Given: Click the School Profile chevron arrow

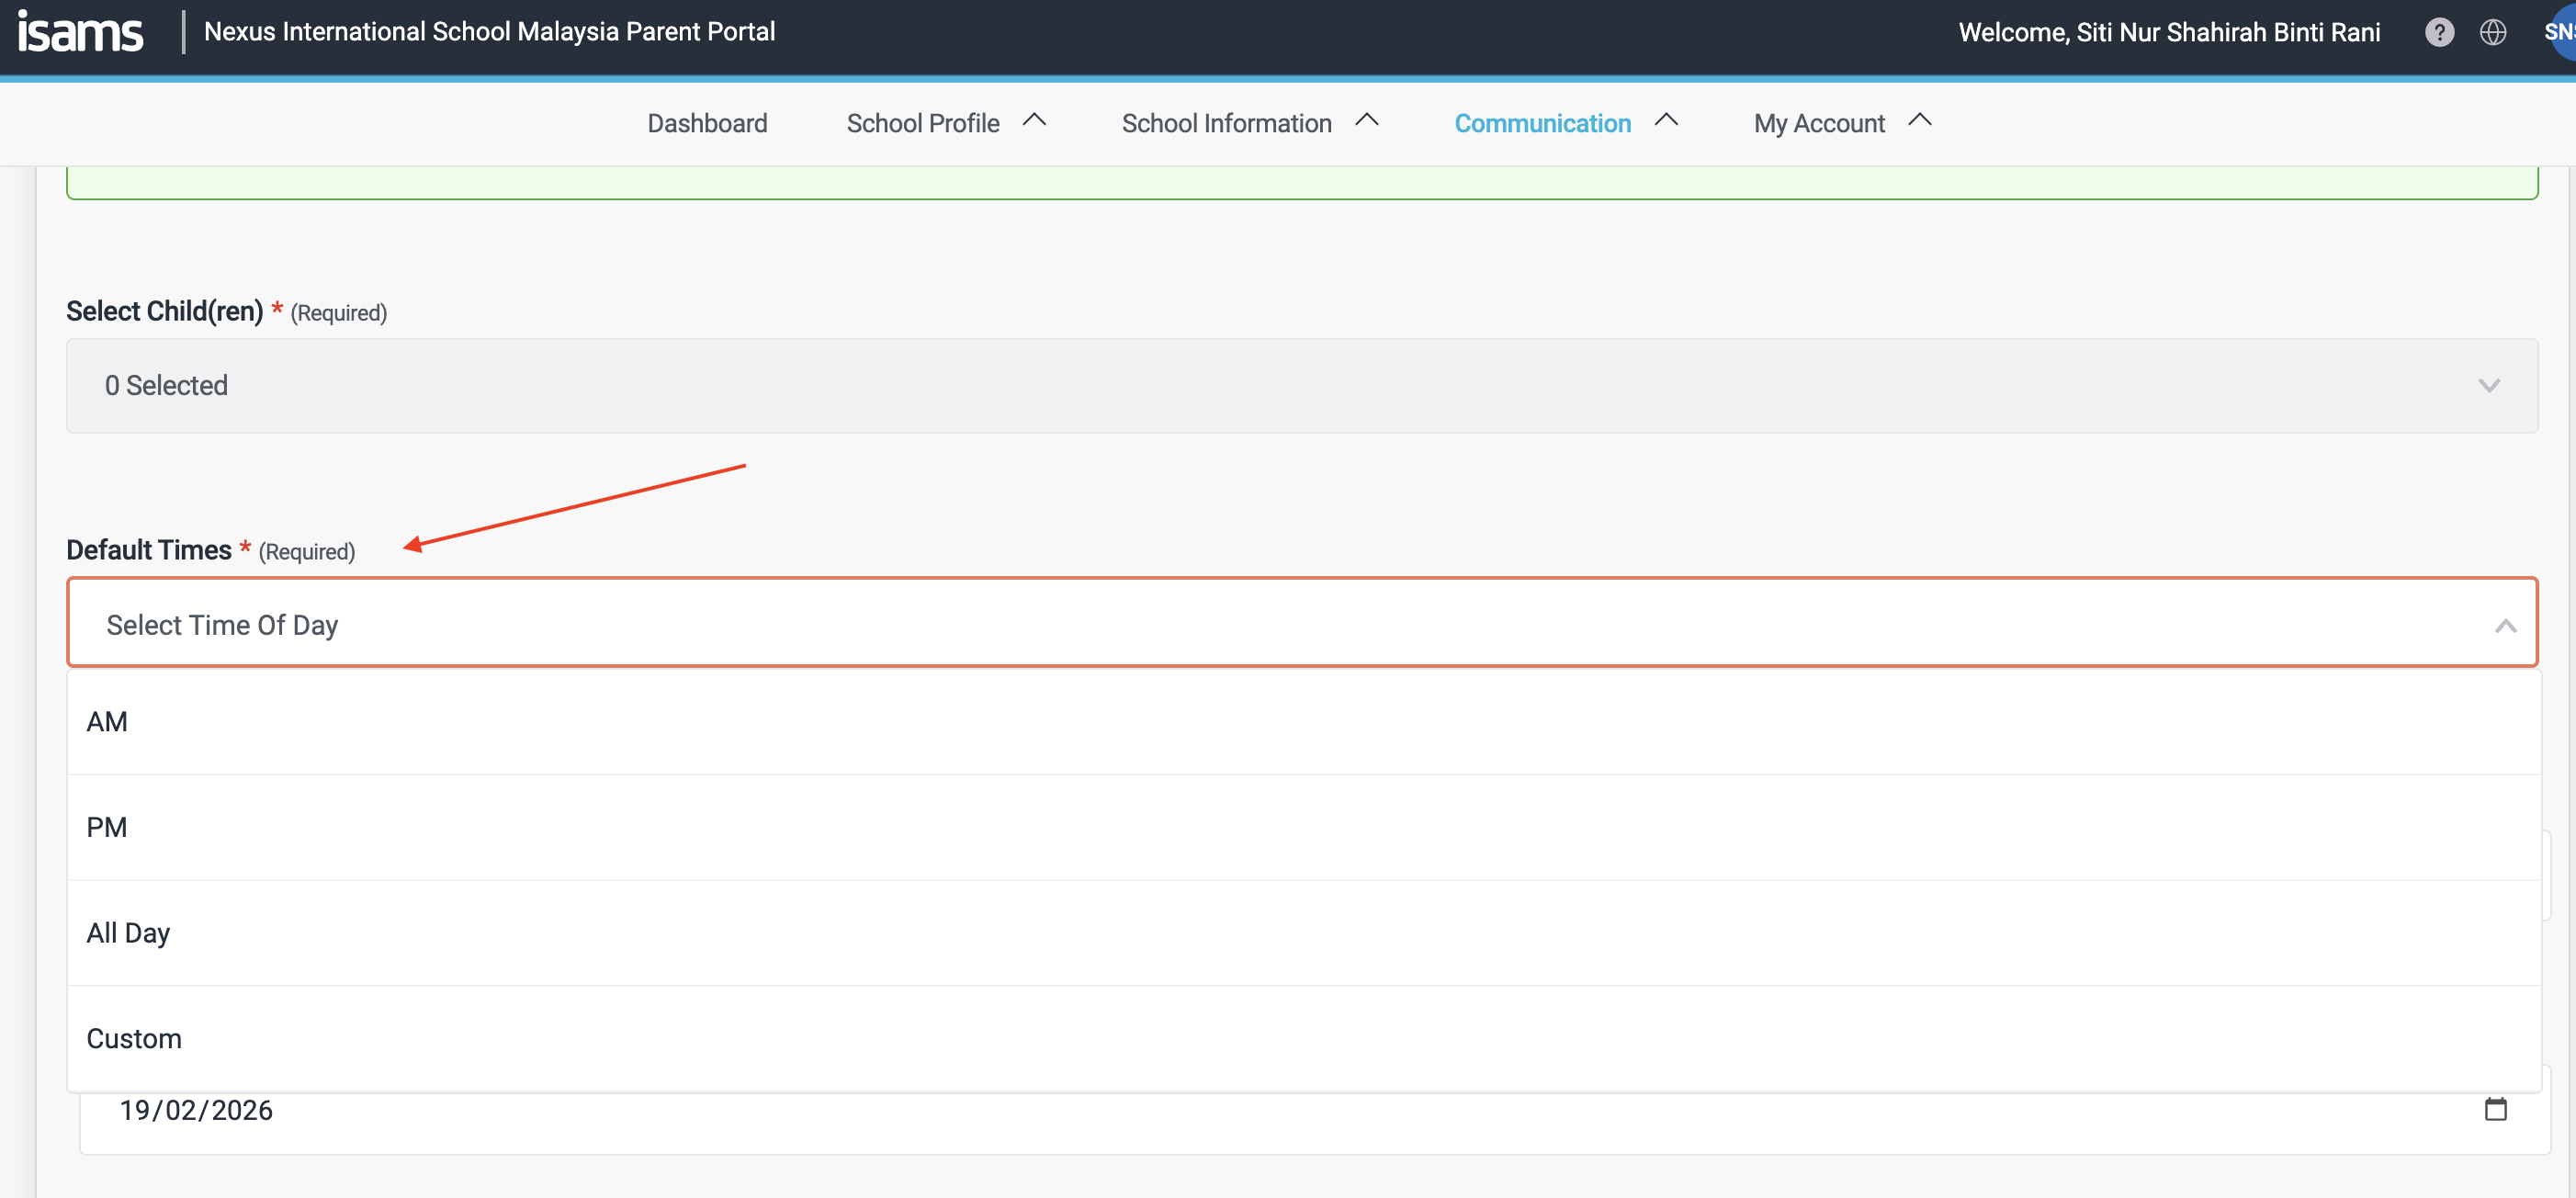Looking at the screenshot, I should [x=1034, y=121].
